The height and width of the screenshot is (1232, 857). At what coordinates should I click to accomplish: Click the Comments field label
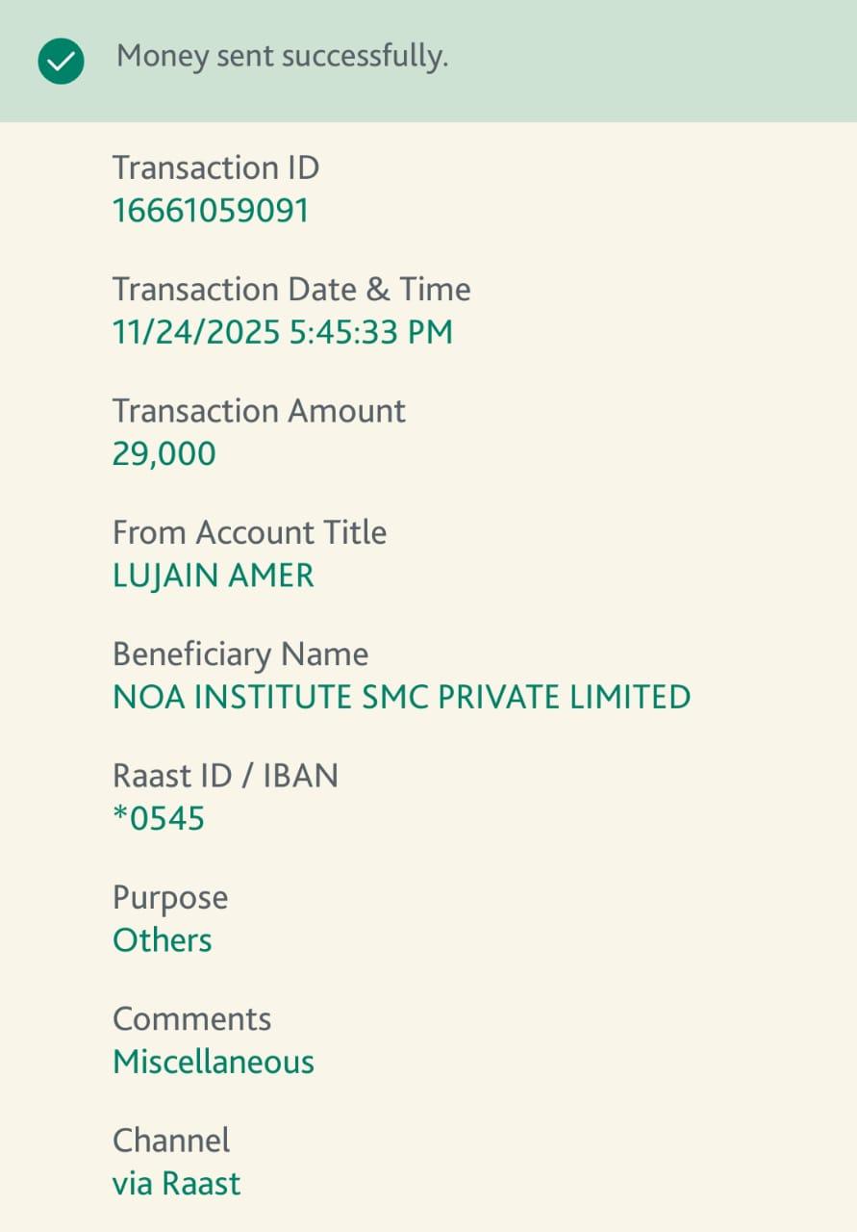tap(192, 1018)
